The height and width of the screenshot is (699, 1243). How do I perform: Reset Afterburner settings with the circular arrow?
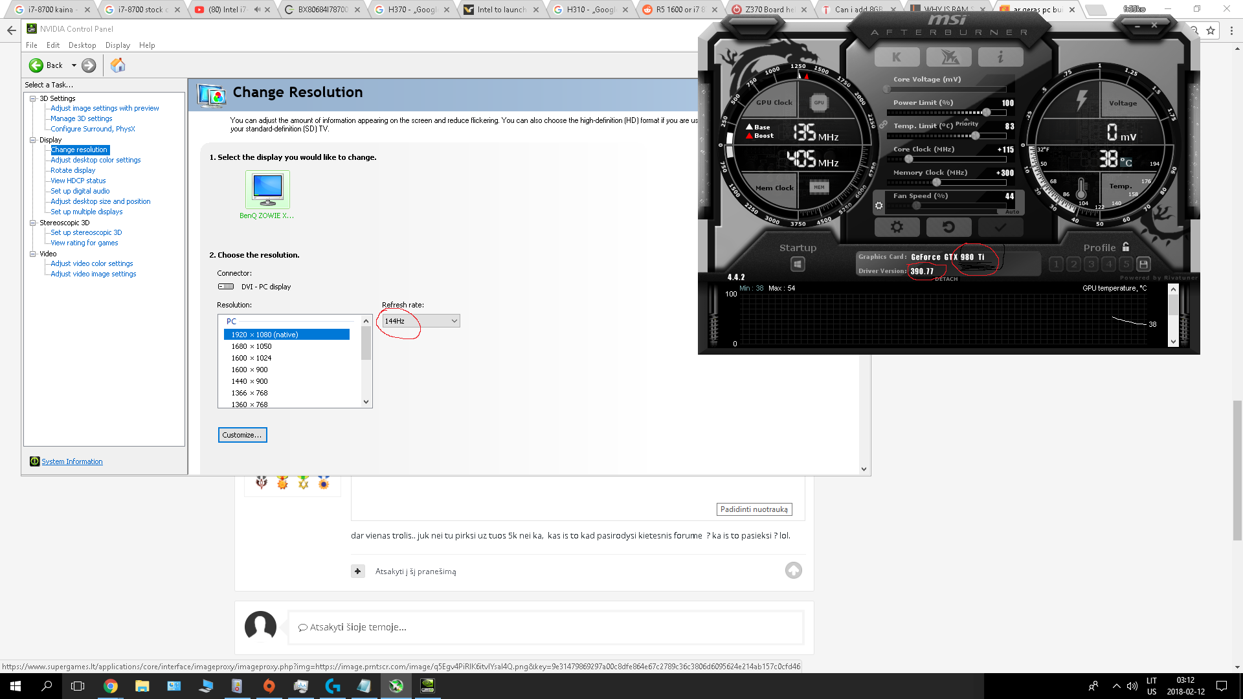(x=948, y=227)
